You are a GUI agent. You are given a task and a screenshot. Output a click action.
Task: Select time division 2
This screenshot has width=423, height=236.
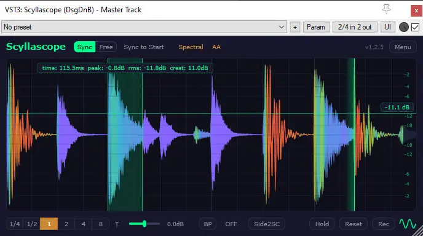(x=66, y=224)
